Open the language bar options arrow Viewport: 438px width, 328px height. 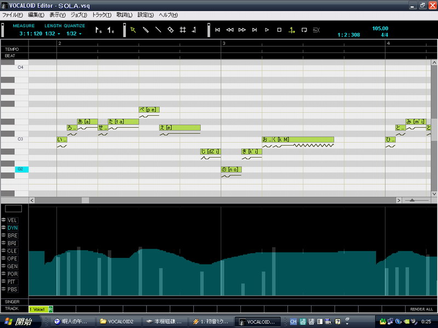coord(347,324)
